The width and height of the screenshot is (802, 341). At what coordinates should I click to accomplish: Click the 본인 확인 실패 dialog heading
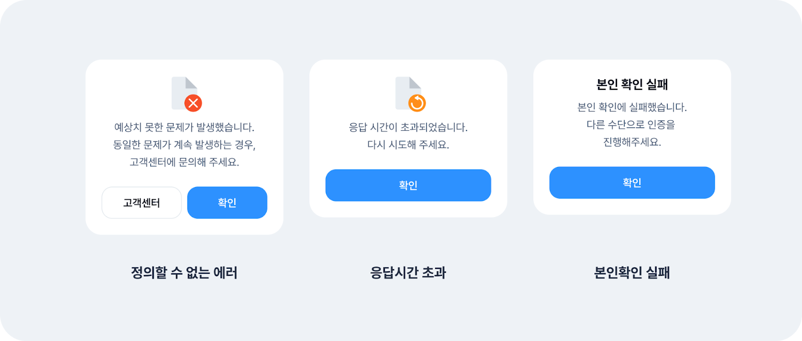(632, 84)
